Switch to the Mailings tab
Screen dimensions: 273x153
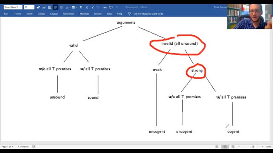tap(84, 14)
